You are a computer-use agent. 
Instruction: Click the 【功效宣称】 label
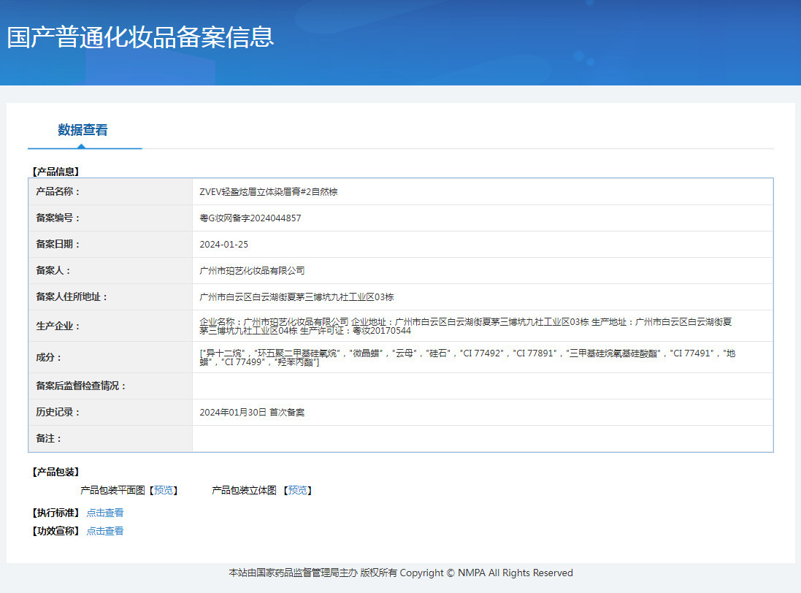click(x=55, y=531)
